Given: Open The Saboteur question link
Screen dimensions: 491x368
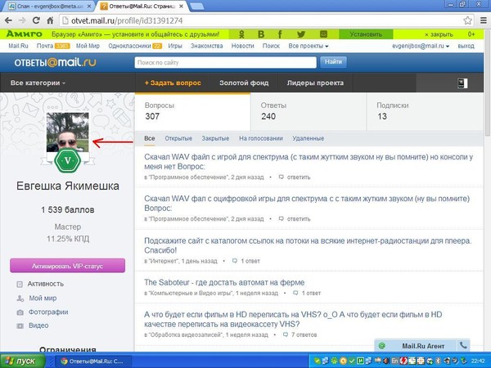Looking at the screenshot, I should point(224,282).
